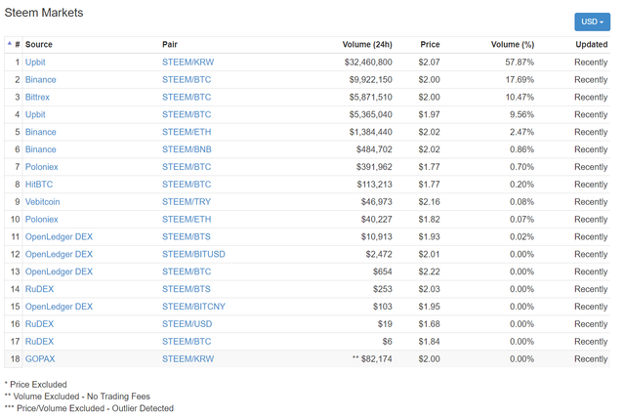Open the Bittrex source link

tap(37, 98)
